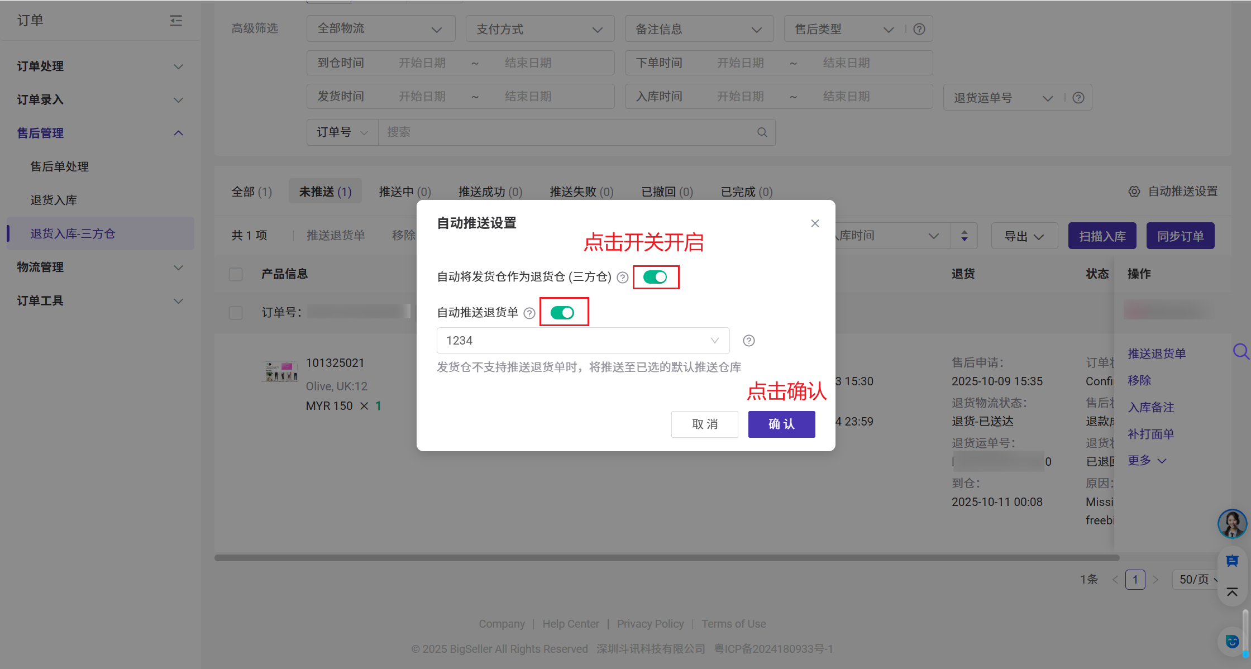Expand the 全部物流 filter dropdown
1251x669 pixels.
pyautogui.click(x=380, y=29)
